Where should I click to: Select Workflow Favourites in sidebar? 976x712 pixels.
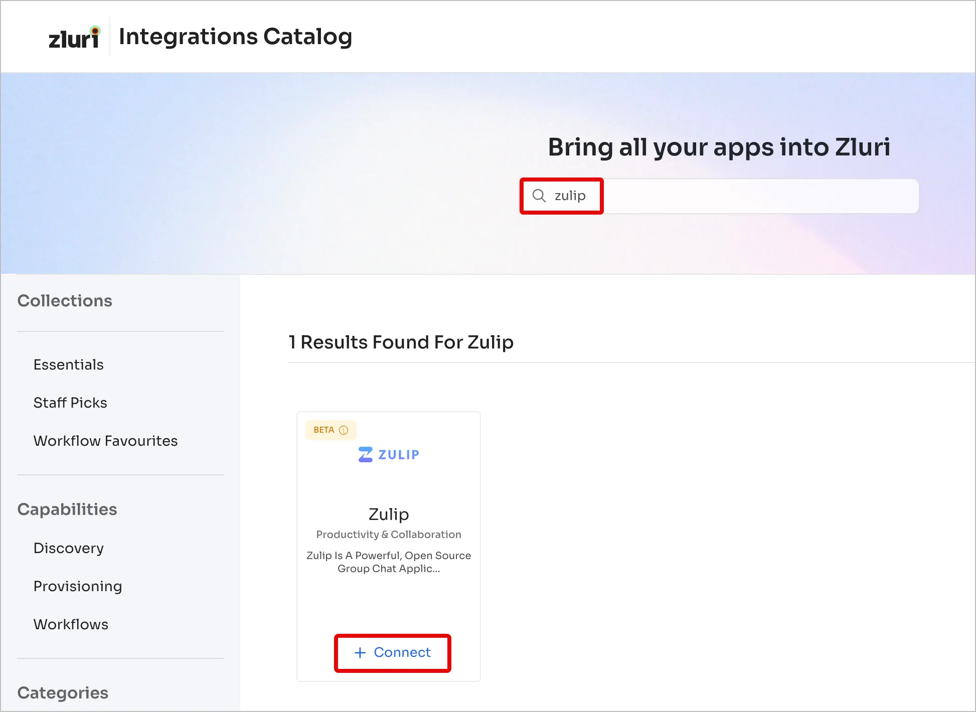coord(105,441)
